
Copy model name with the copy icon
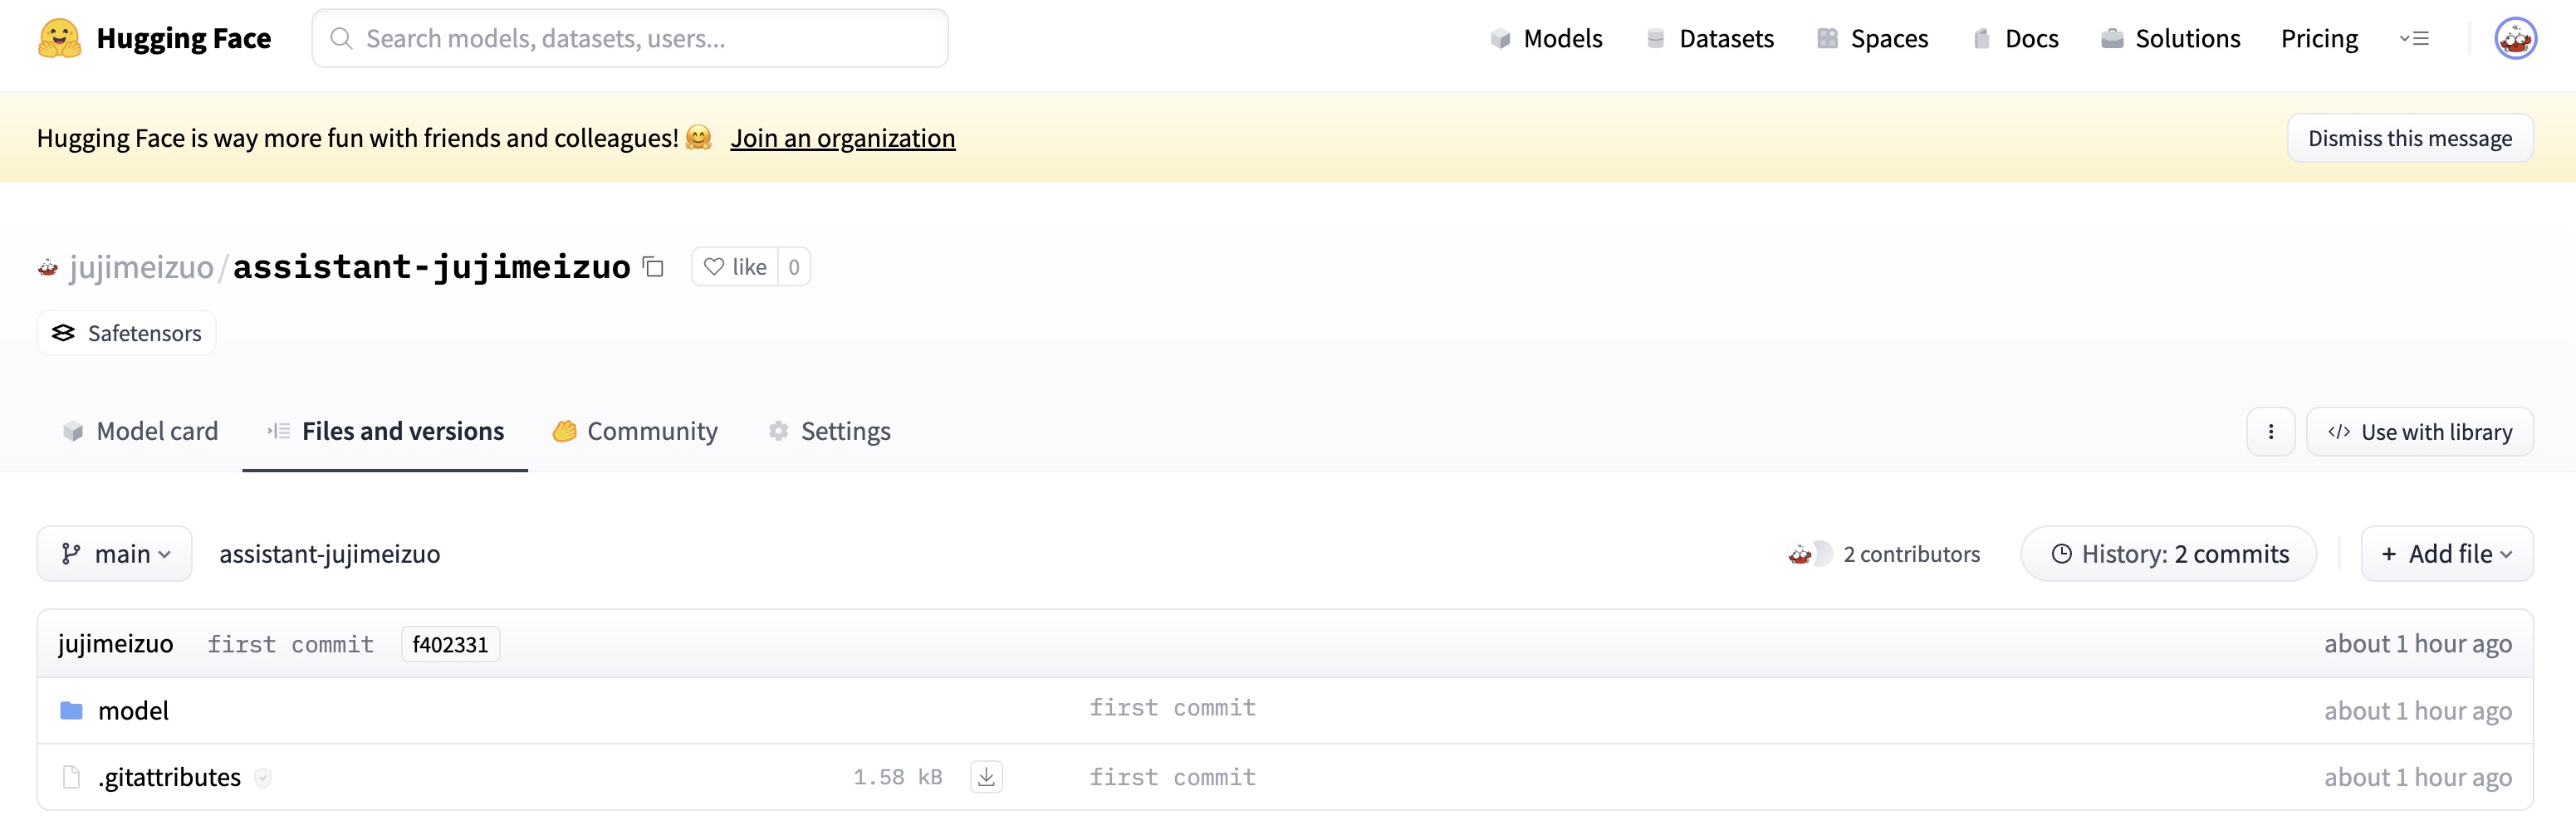[653, 267]
